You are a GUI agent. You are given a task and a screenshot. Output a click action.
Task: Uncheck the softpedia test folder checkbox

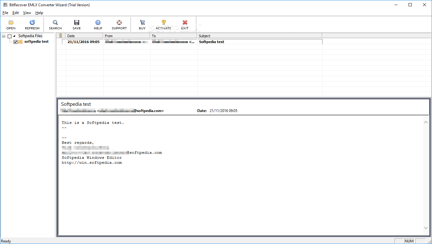pyautogui.click(x=15, y=42)
